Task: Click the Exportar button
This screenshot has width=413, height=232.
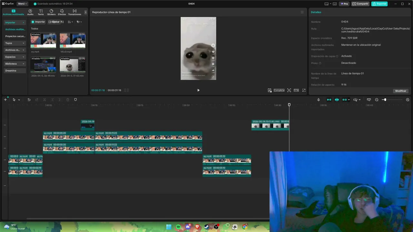Action: 379,4
